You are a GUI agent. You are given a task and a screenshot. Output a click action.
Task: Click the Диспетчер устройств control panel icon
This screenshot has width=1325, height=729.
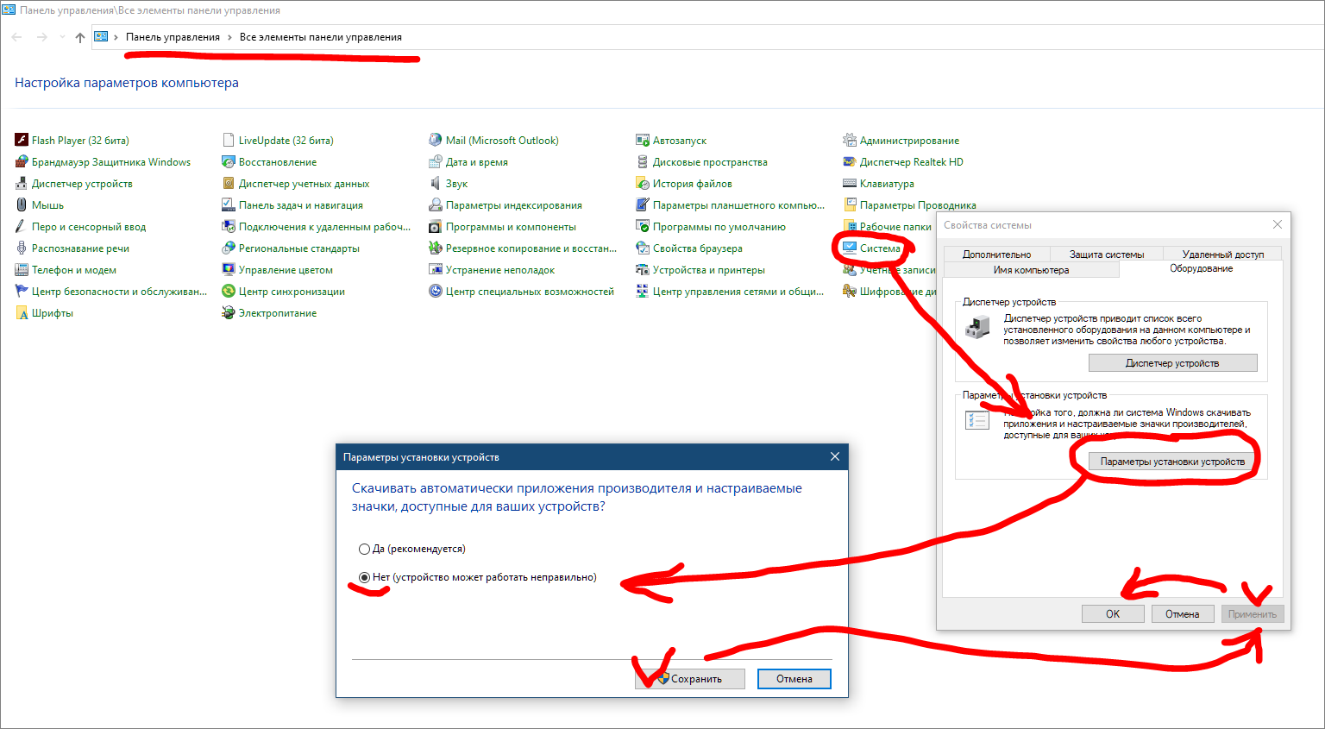22,183
